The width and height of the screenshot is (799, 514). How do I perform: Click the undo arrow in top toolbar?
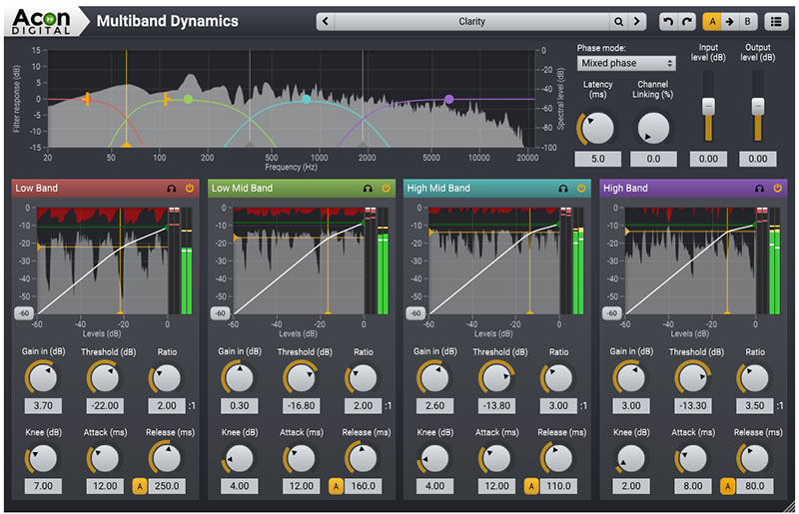pos(667,21)
